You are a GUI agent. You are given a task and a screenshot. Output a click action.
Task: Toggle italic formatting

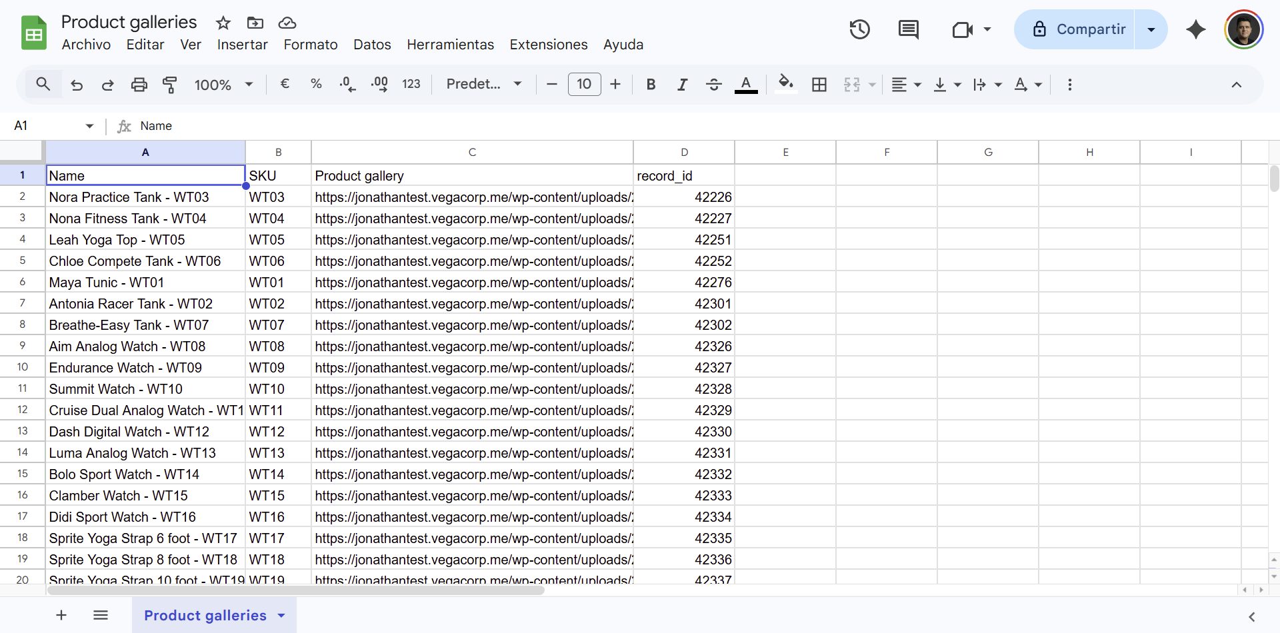tap(682, 84)
